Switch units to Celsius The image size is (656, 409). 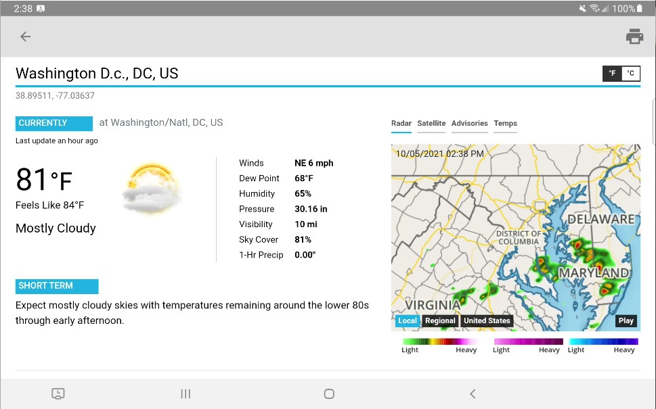click(x=631, y=73)
